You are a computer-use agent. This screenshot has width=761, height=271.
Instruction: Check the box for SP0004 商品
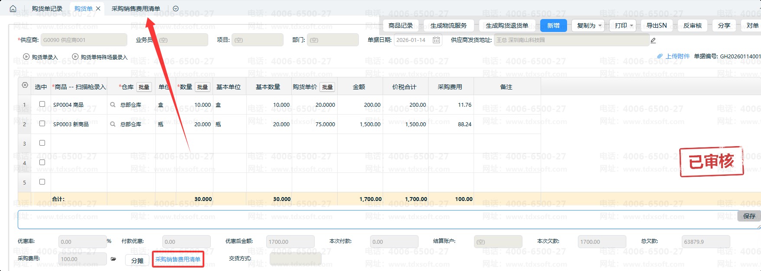[42, 104]
